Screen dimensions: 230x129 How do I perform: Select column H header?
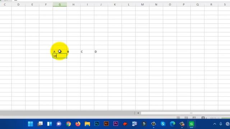pyautogui.click(x=73, y=5)
